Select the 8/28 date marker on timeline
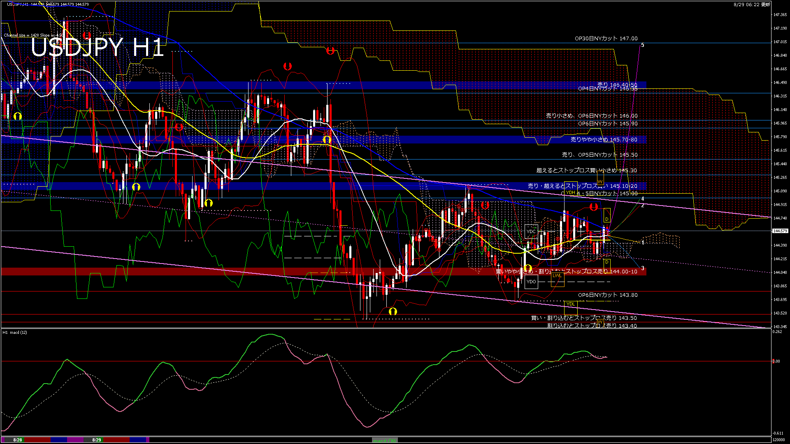790x444 pixels. [17, 440]
